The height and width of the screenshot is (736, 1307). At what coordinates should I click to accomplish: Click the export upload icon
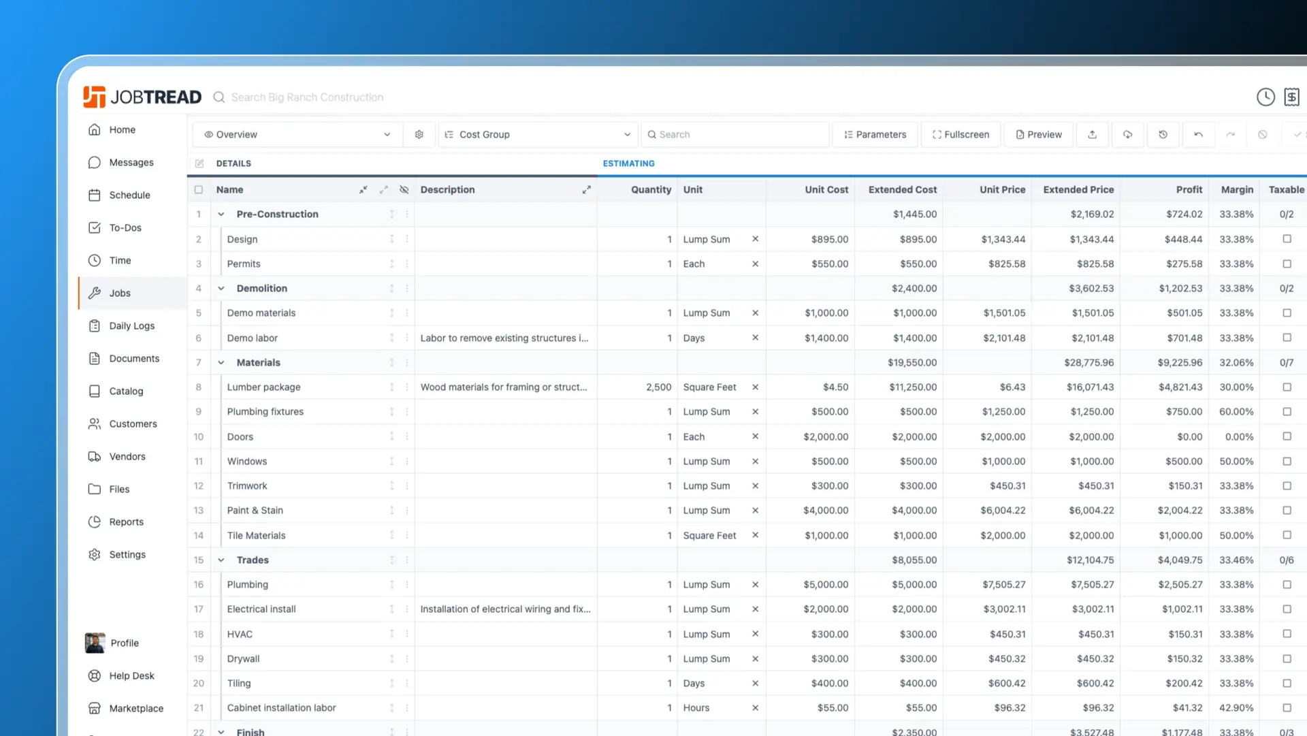point(1092,135)
